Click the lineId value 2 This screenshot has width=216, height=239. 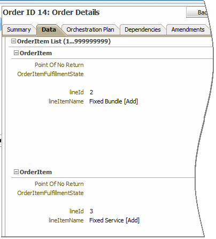[x=91, y=92]
